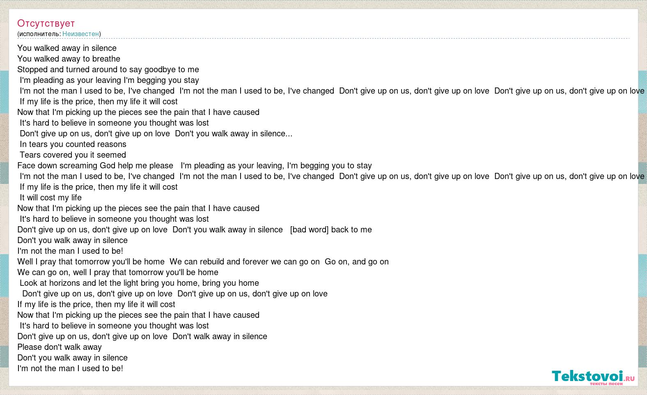
Task: Click the Tekstovoi.ru logo
Action: tap(593, 377)
